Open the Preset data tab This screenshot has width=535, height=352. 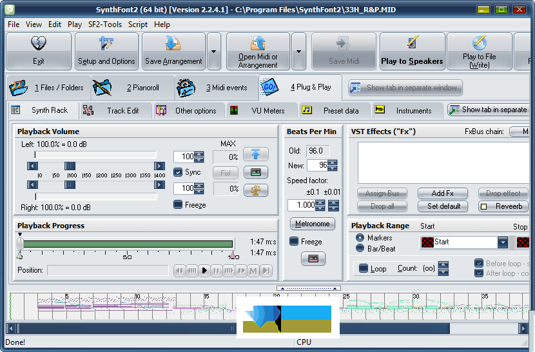335,111
